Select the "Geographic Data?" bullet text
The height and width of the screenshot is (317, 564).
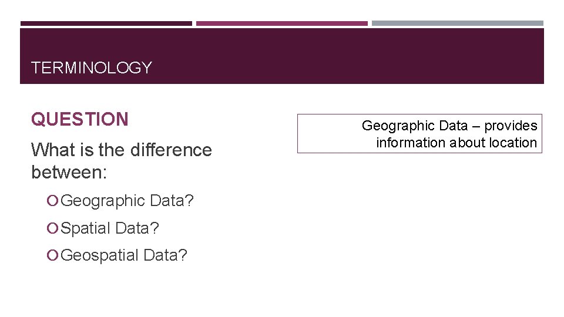click(x=127, y=201)
